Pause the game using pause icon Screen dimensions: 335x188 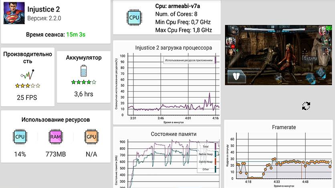272,28
